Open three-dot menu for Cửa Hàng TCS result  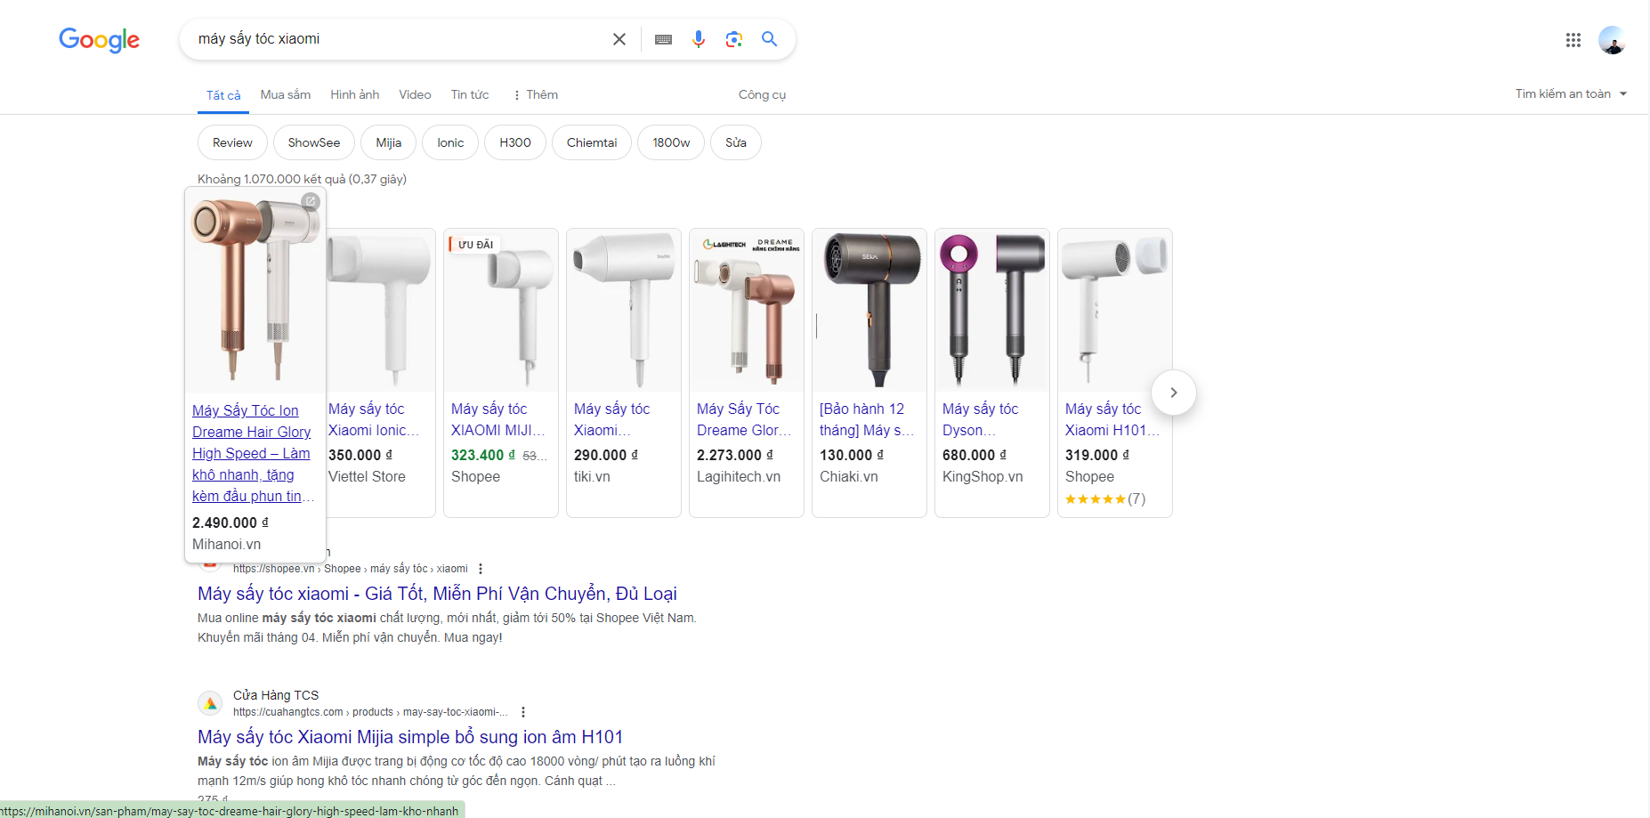[x=523, y=712]
